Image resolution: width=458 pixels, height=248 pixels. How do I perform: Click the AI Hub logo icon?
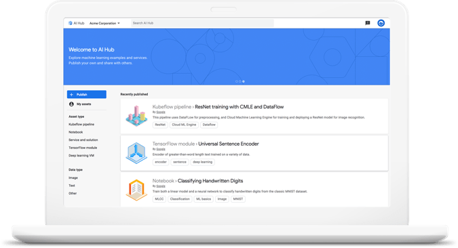(x=70, y=23)
